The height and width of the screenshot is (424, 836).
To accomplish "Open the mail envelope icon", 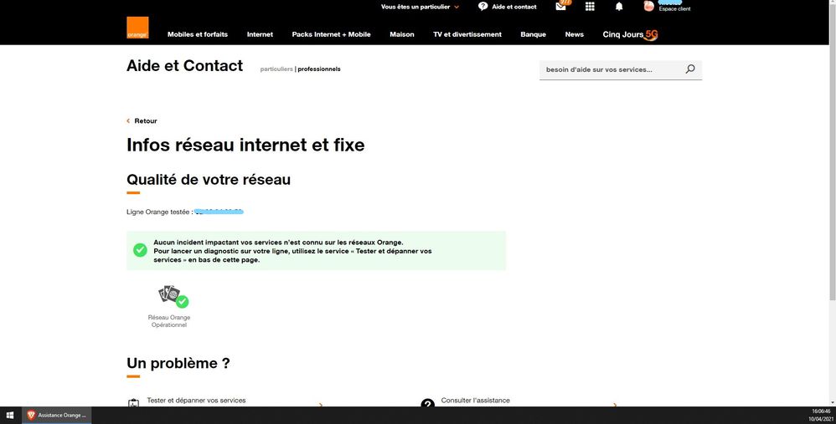I will pos(561,7).
